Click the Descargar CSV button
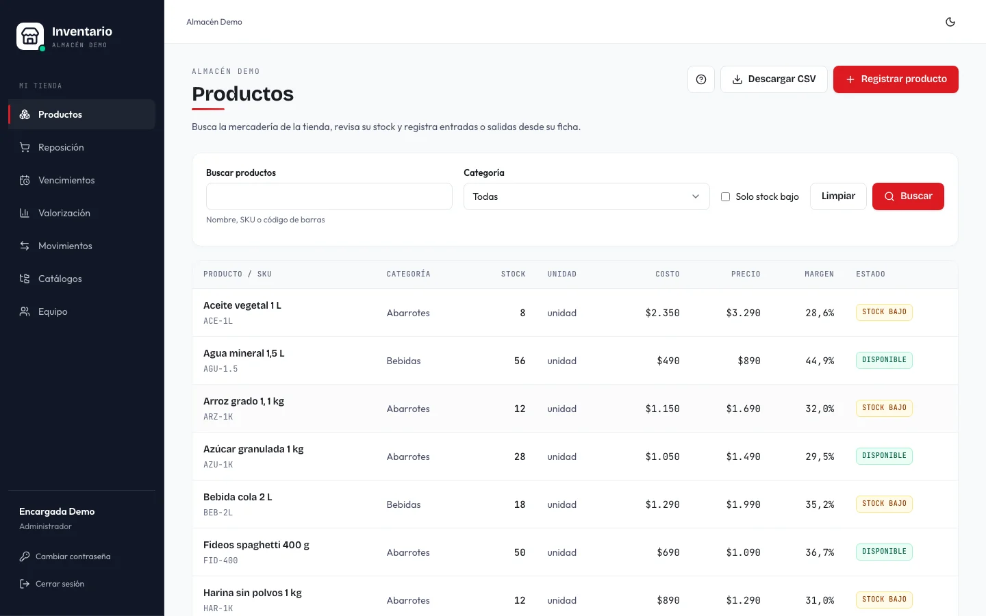 [x=774, y=79]
